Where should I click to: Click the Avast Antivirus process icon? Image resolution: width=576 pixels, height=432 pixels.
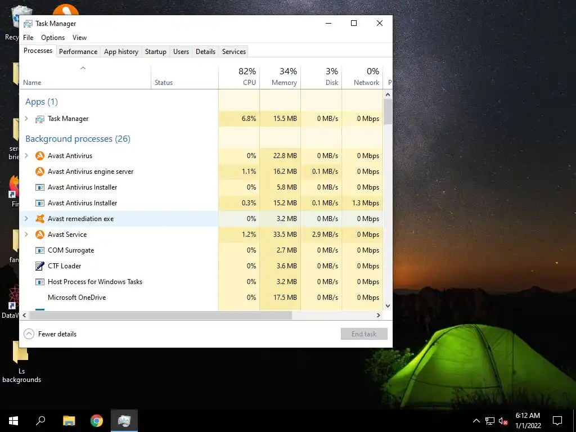(40, 156)
